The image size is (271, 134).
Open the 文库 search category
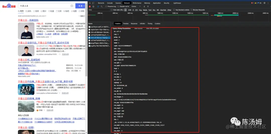(x=58, y=11)
